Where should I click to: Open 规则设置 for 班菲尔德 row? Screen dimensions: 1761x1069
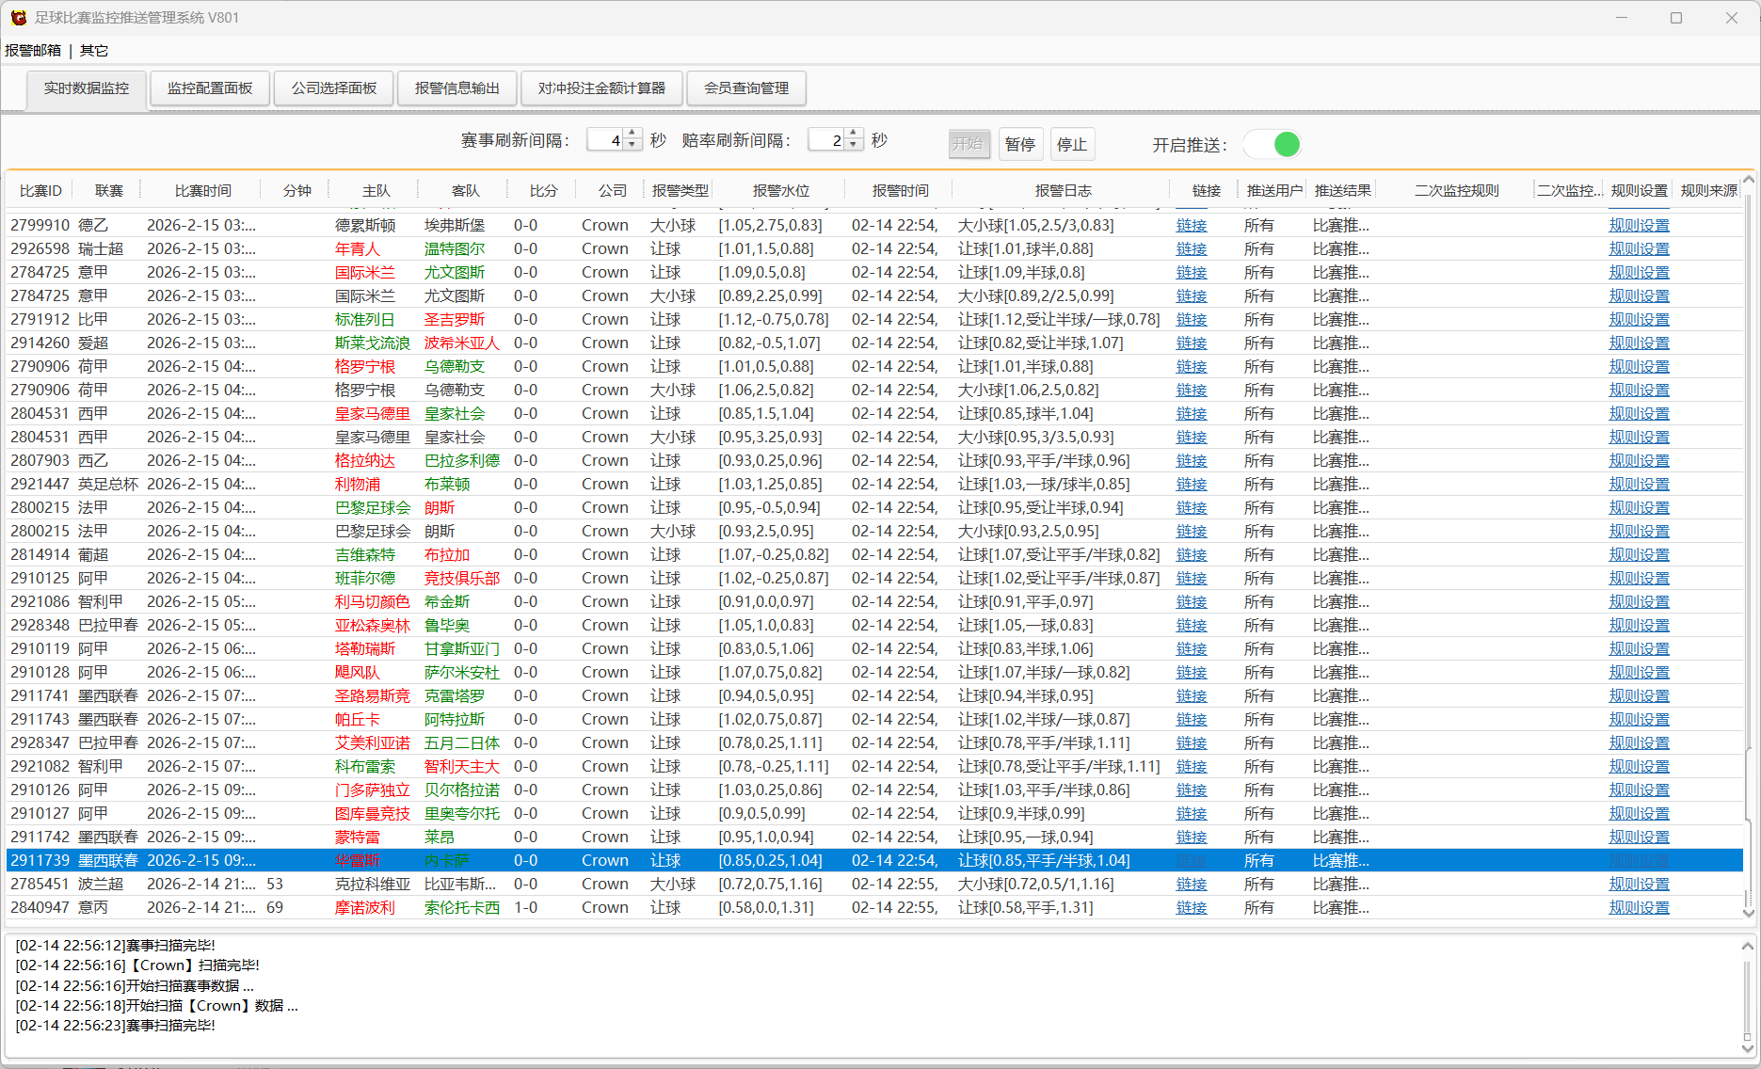tap(1639, 579)
